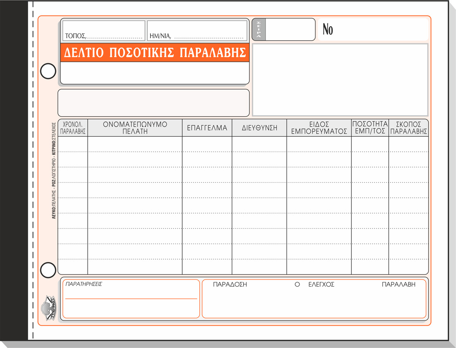Viewport: 456px width, 348px height.
Task: Choose the ΕΠΑΓΓΕΛΜΑ column header
Action: pos(207,128)
